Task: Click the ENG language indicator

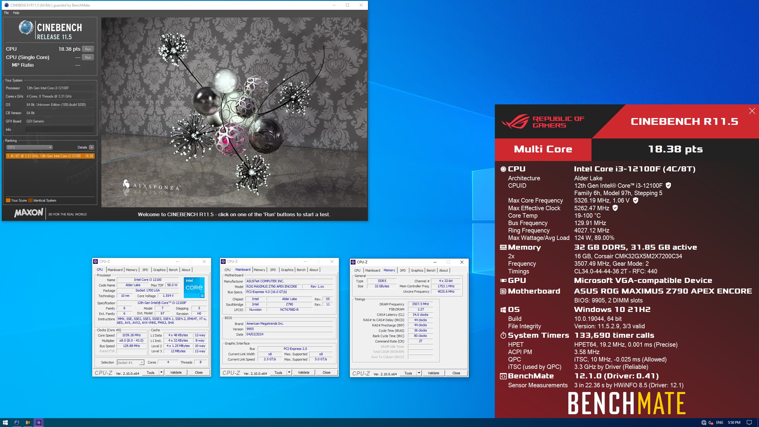Action: (720, 423)
